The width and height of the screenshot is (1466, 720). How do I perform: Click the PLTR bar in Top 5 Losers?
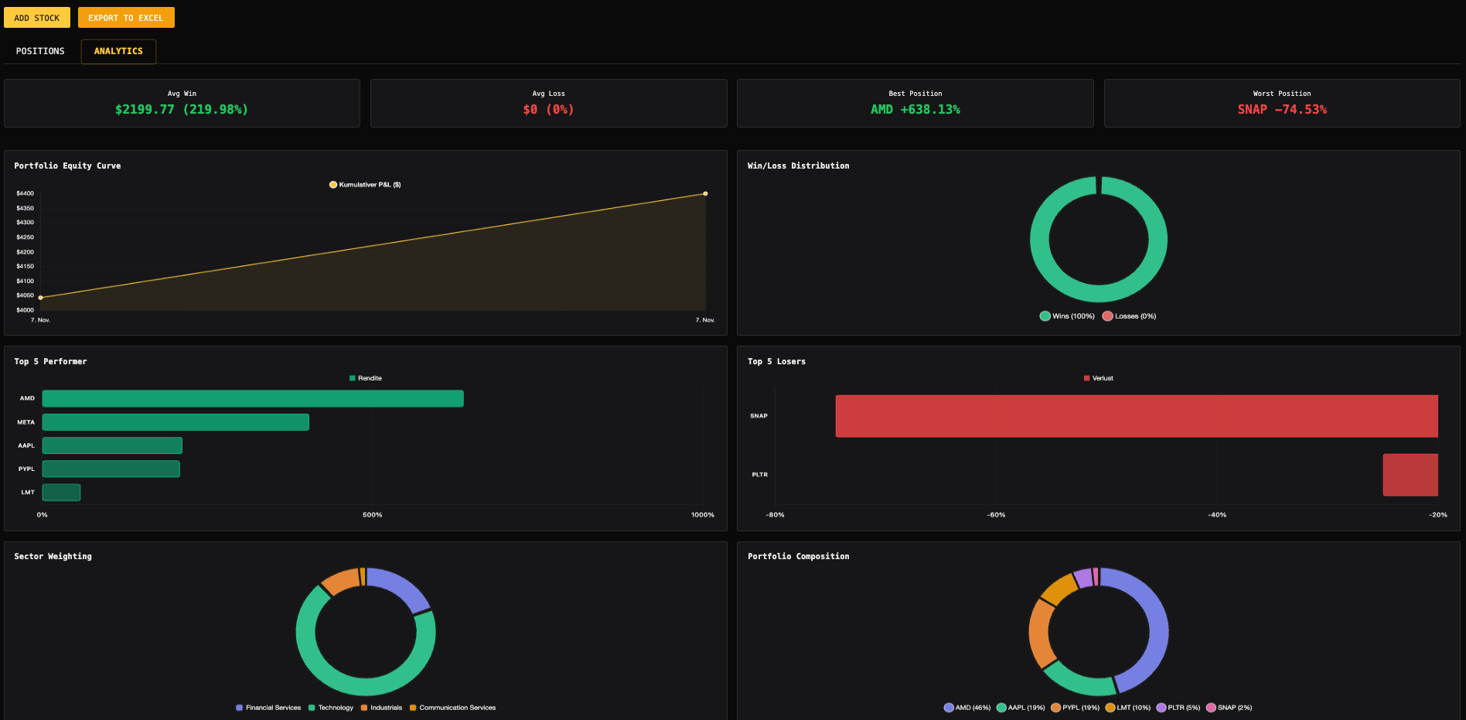pyautogui.click(x=1410, y=475)
